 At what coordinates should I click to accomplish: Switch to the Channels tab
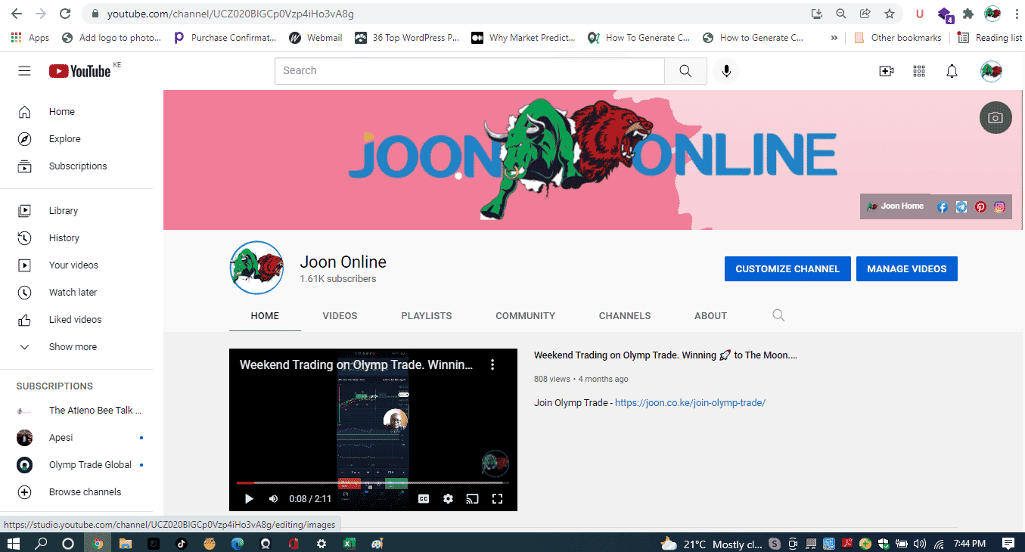click(625, 315)
